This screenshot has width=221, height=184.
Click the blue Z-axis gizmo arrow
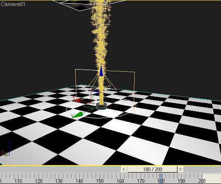[101, 71]
